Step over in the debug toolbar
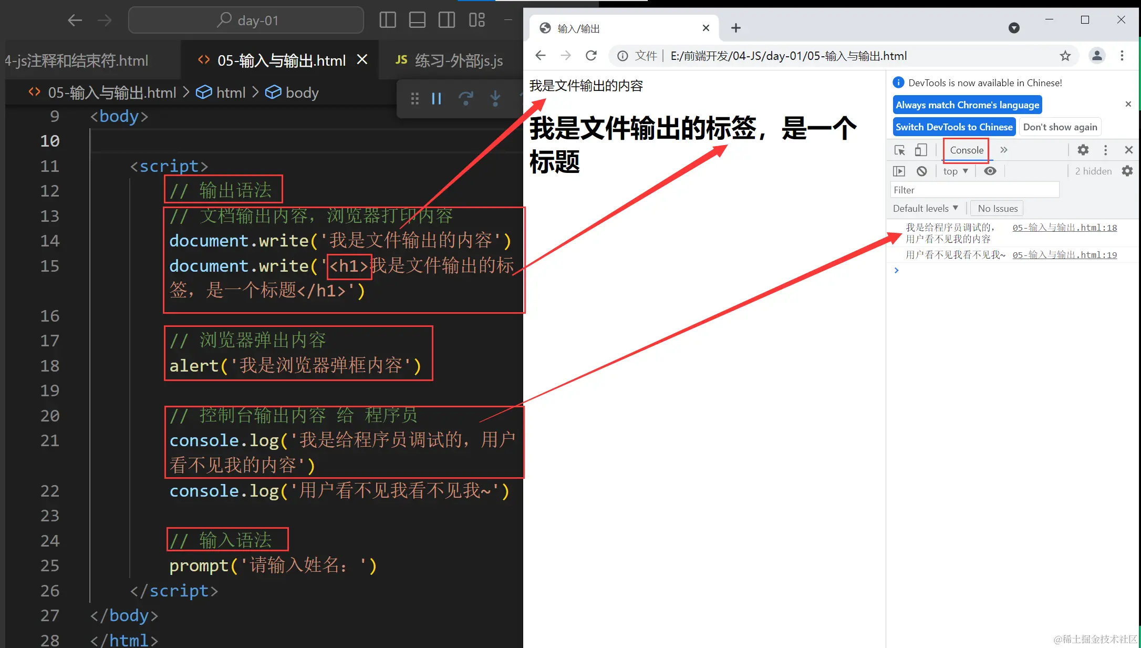The width and height of the screenshot is (1141, 648). pos(466,98)
